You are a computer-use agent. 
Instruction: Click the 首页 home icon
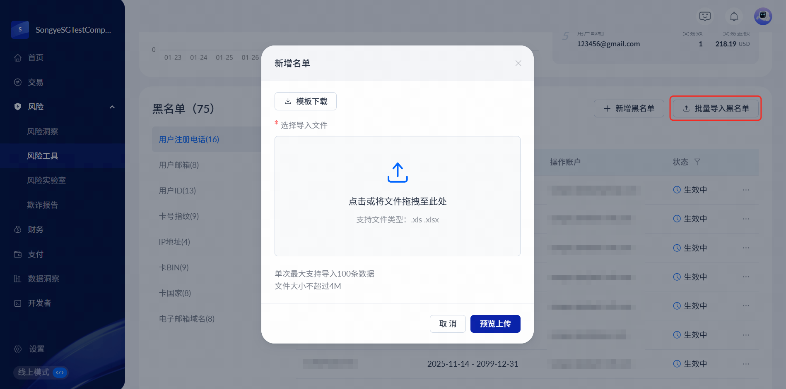click(x=18, y=58)
